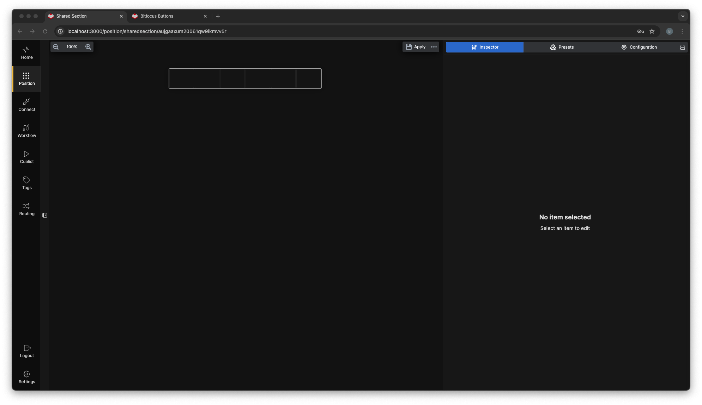The image size is (702, 405).
Task: Switch to the Presets tab
Action: tap(562, 47)
